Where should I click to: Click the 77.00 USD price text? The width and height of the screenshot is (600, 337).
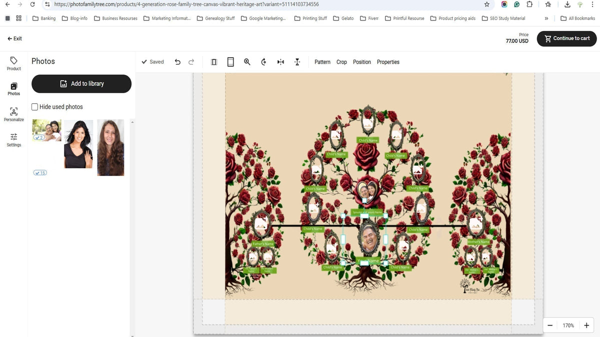tap(517, 41)
